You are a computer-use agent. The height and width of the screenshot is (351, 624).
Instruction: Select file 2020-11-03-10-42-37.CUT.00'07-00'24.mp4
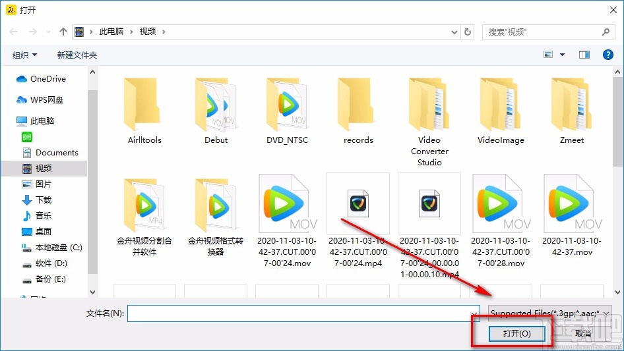point(358,221)
